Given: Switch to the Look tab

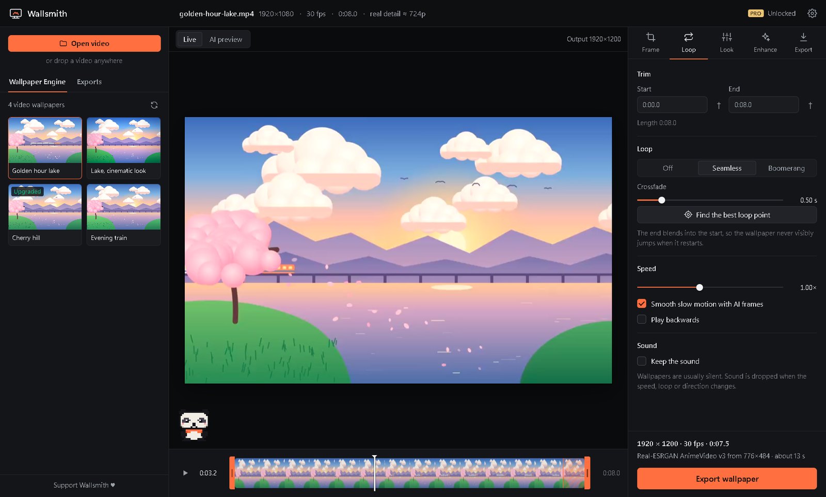Looking at the screenshot, I should (x=726, y=43).
